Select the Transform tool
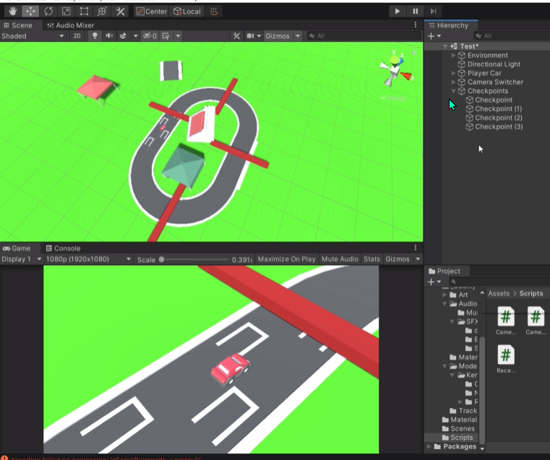Image resolution: width=550 pixels, height=460 pixels. (102, 12)
